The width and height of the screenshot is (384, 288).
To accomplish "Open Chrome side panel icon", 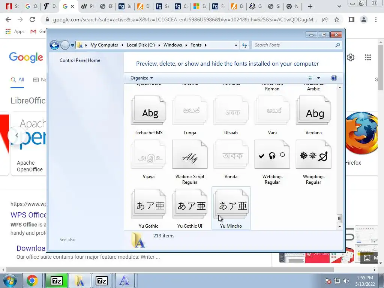I will (352, 19).
